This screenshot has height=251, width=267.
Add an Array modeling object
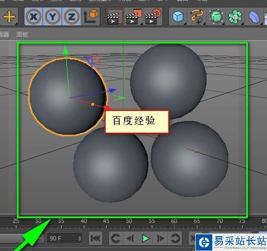235,17
